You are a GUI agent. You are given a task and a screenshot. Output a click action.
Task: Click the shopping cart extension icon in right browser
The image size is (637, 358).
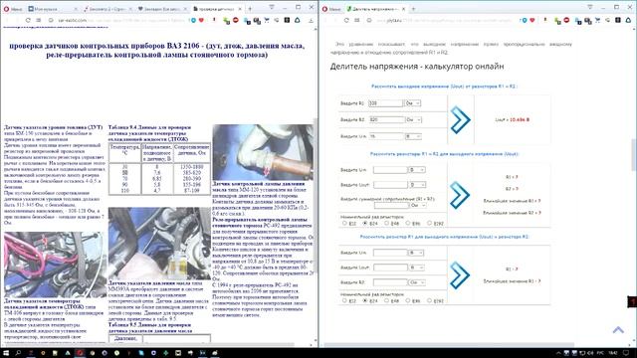597,20
